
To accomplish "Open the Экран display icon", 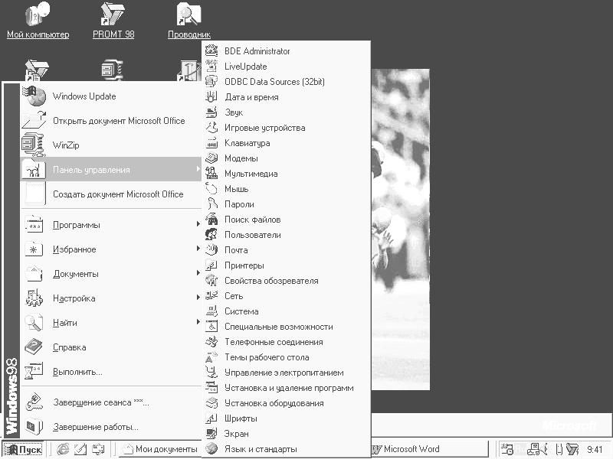I will click(211, 434).
